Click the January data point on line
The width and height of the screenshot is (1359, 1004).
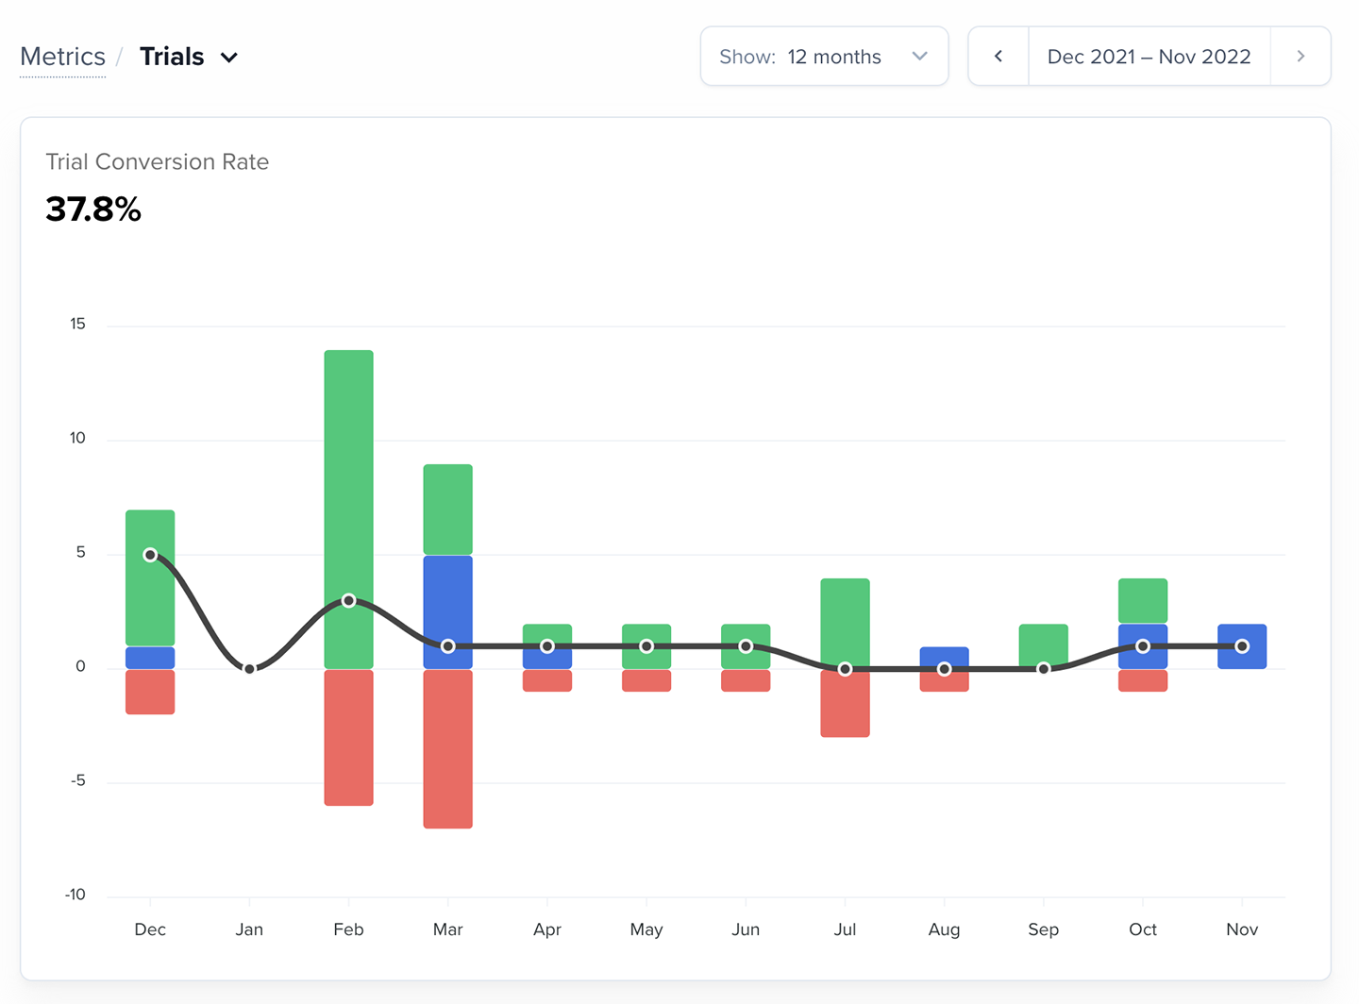pos(249,669)
